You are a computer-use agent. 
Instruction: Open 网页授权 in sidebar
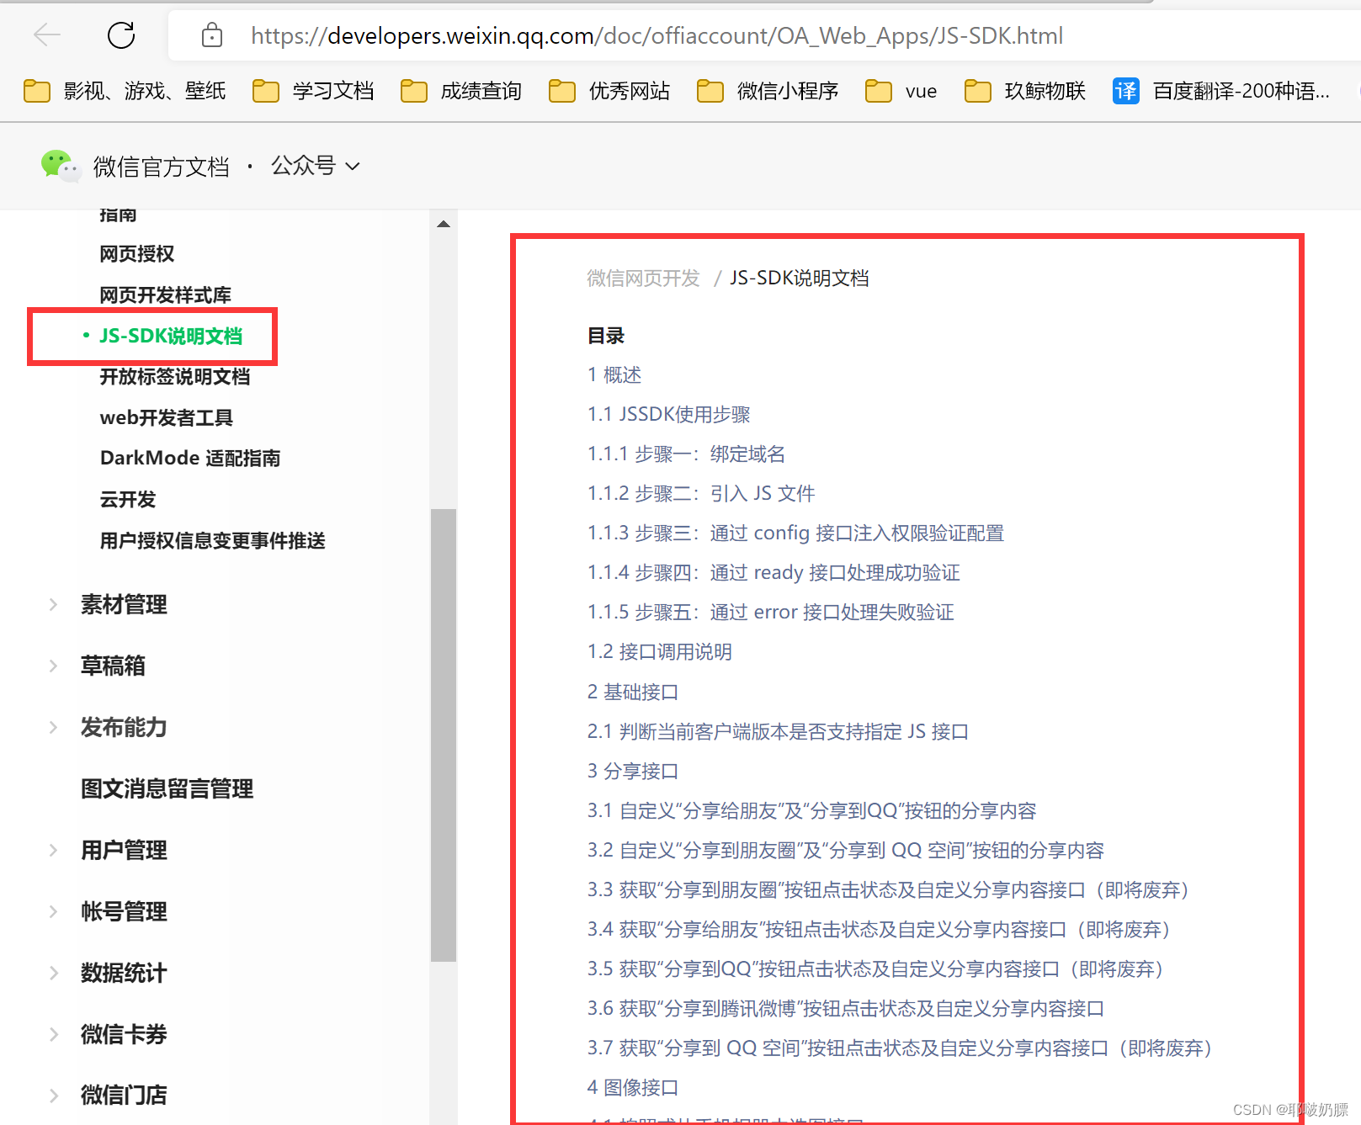(136, 253)
